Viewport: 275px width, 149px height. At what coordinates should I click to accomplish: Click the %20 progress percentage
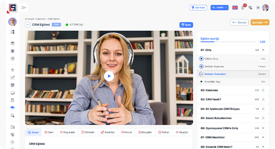262,42
